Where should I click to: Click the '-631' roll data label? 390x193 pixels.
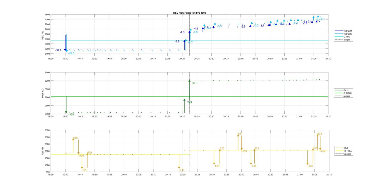(244, 151)
